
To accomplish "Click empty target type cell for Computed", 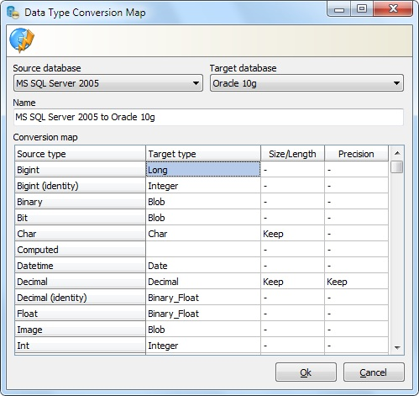I will click(203, 249).
